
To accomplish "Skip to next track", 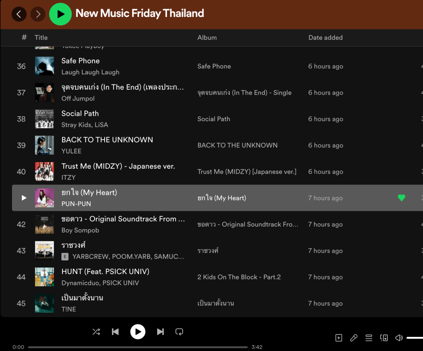I will click(x=160, y=332).
